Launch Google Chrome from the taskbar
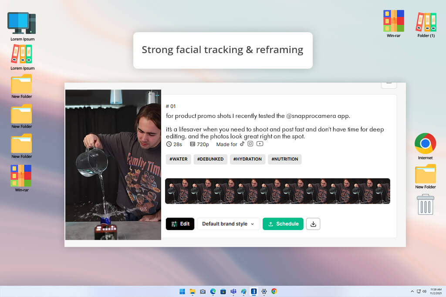The image size is (446, 297). [x=274, y=291]
